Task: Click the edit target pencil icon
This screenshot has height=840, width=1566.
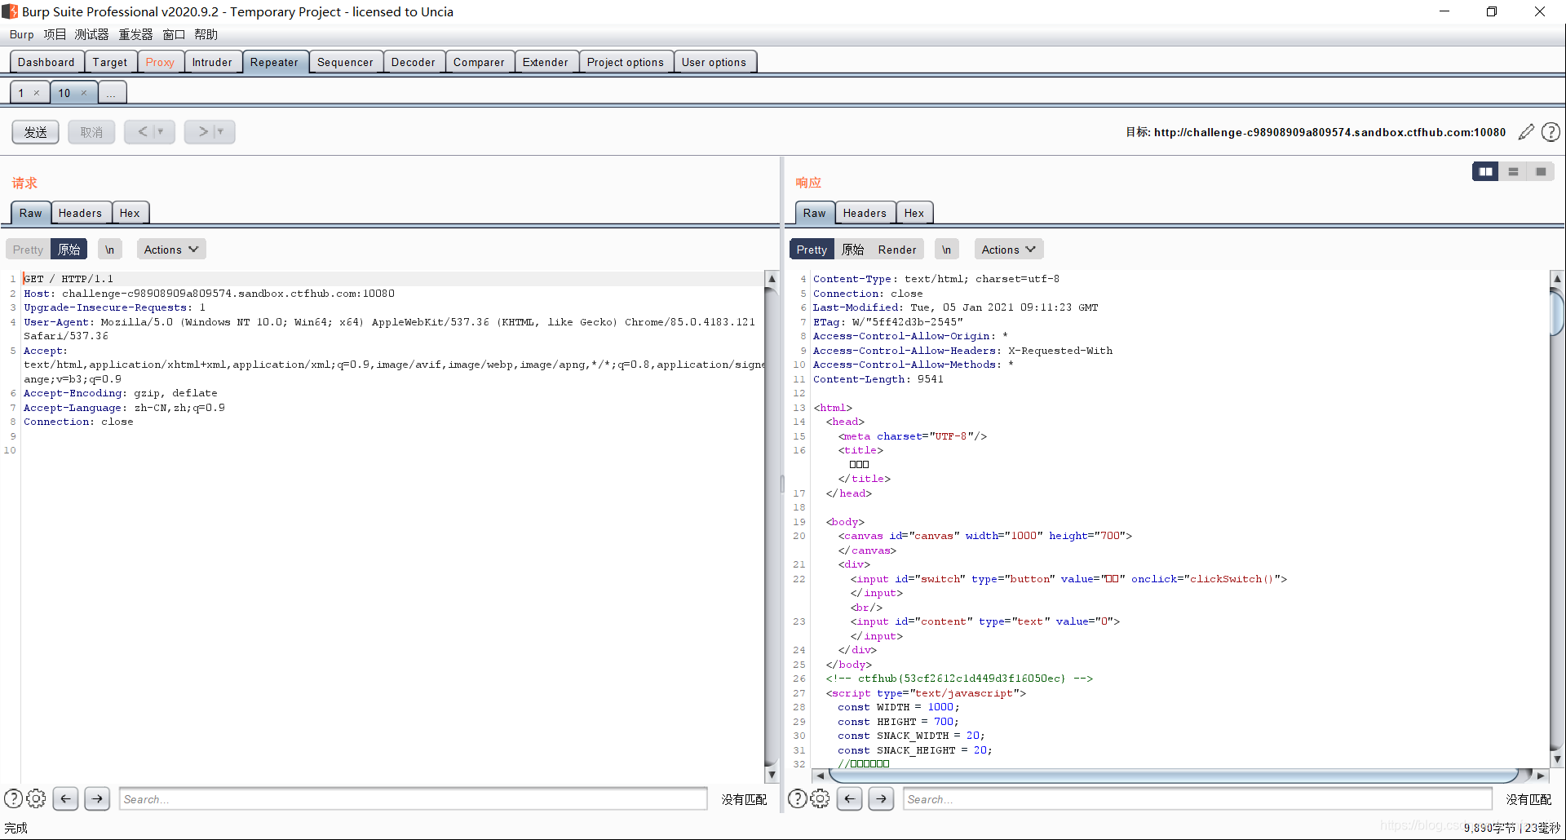Action: 1526,132
